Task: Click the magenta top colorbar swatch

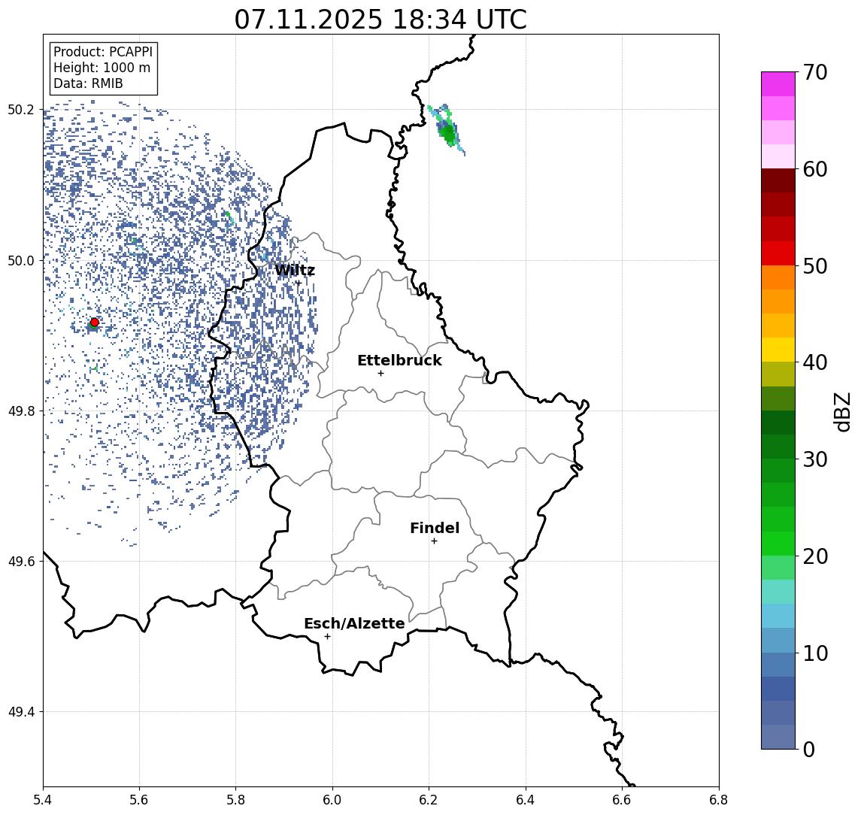Action: pyautogui.click(x=778, y=84)
